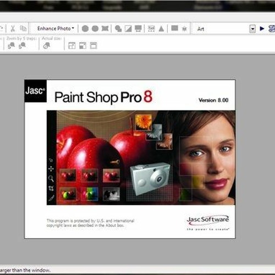This screenshot has width=275, height=275.
Task: Click the overlapping circles photo toolbar icon
Action: [118, 29]
